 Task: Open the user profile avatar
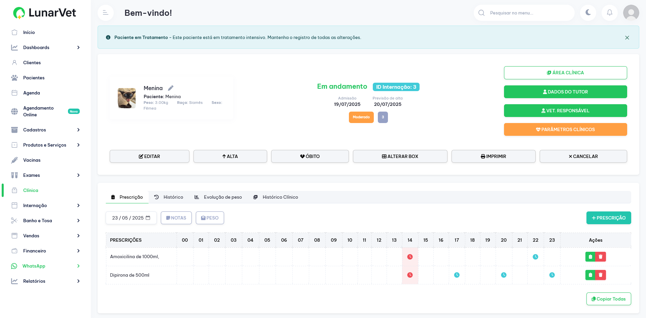631,13
